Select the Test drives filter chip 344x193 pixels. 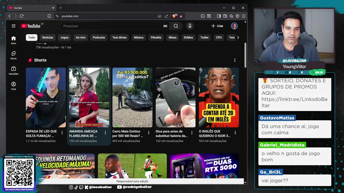[119, 38]
